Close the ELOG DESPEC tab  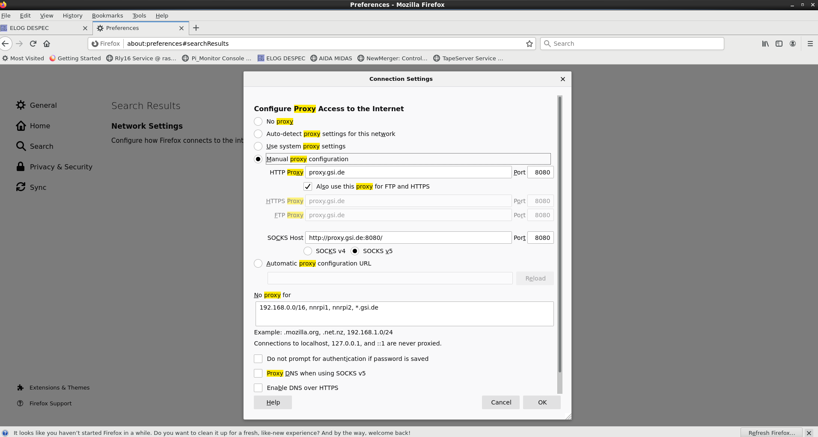point(85,28)
